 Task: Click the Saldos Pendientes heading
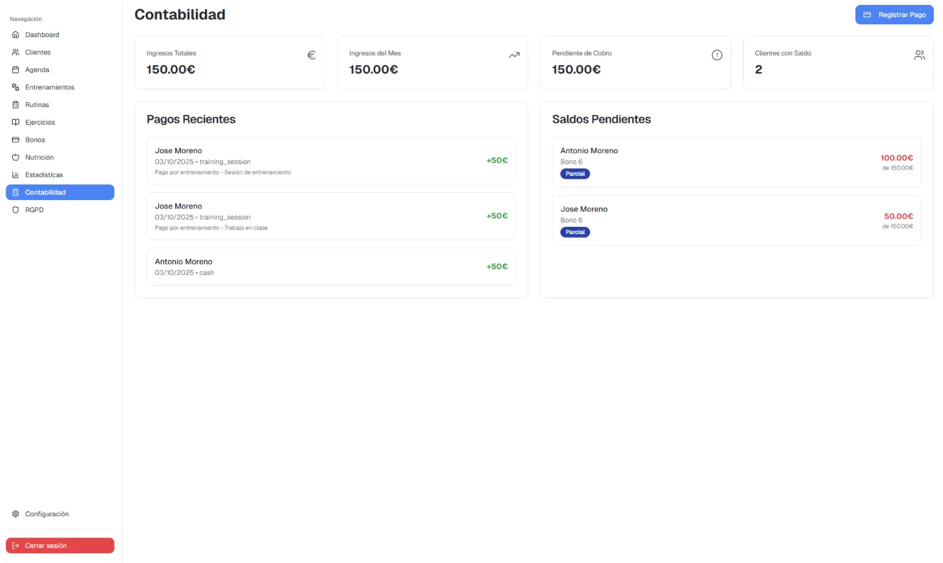(602, 119)
